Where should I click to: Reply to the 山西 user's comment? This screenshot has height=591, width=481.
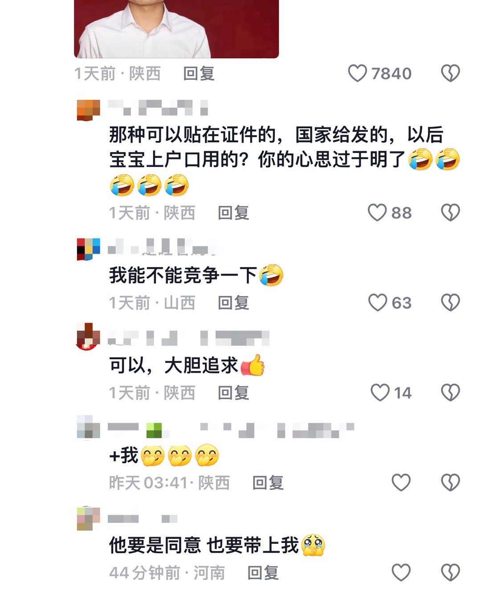[233, 303]
